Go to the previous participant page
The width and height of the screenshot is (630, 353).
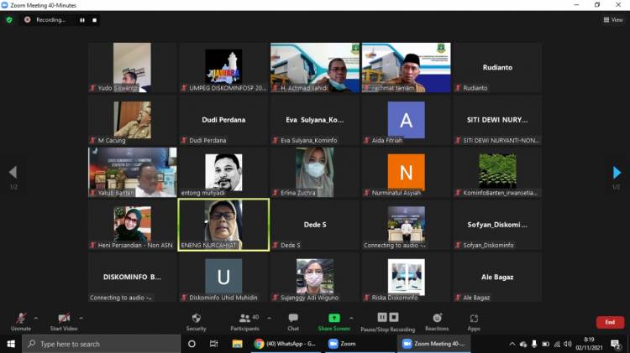(x=13, y=173)
